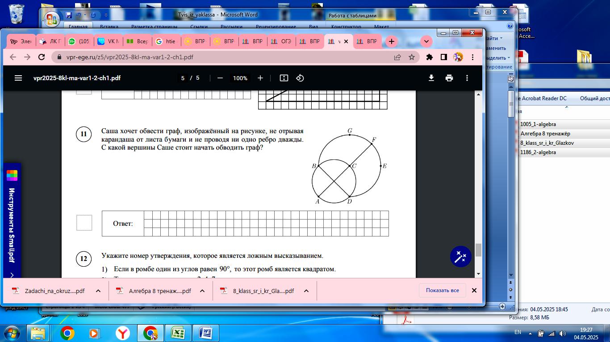Click the PDF page number field

coord(183,78)
